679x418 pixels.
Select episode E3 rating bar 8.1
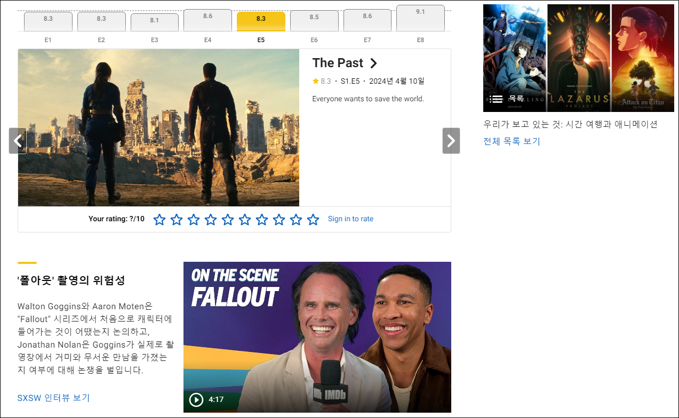pyautogui.click(x=155, y=22)
